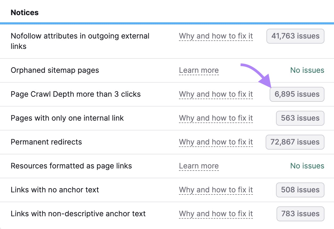This screenshot has width=334, height=229.
Task: Click No issues for resources formatted as page links
Action: (307, 166)
